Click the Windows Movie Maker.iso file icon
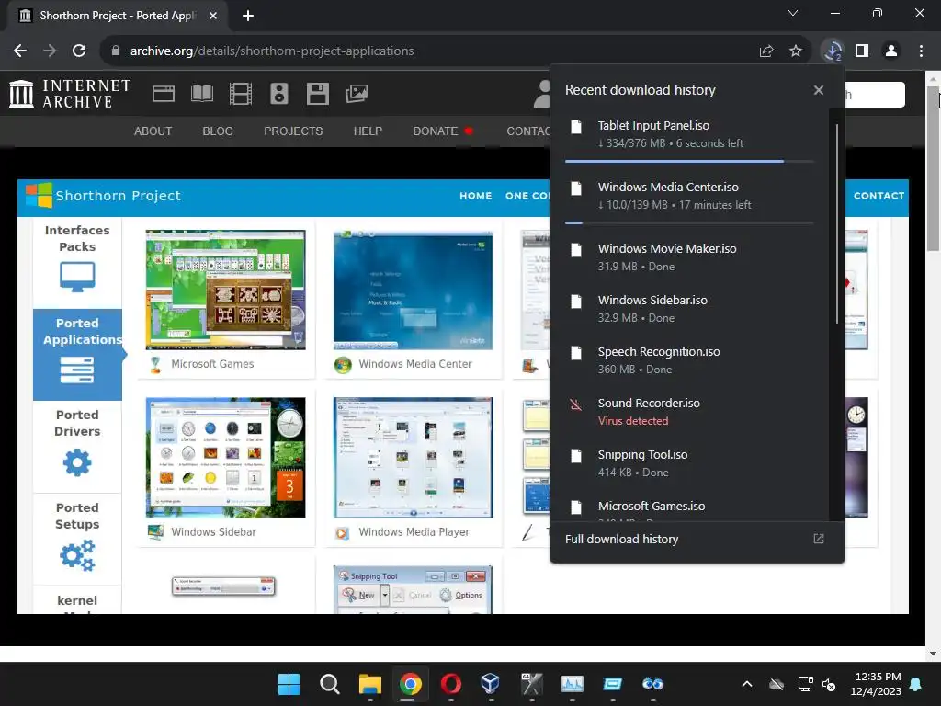This screenshot has height=706, width=941. click(576, 250)
